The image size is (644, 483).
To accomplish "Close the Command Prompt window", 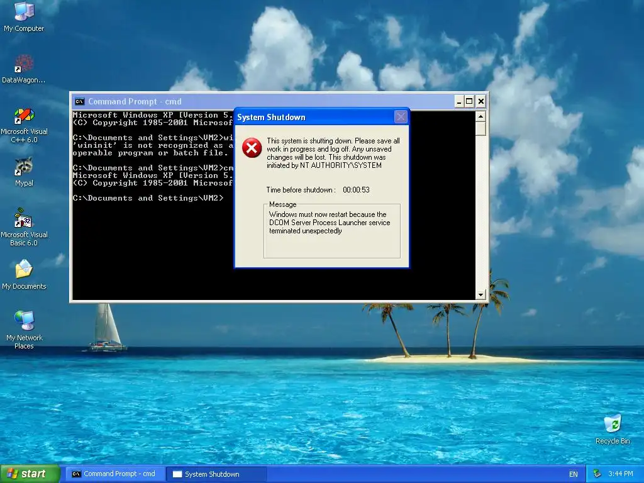I will 481,101.
